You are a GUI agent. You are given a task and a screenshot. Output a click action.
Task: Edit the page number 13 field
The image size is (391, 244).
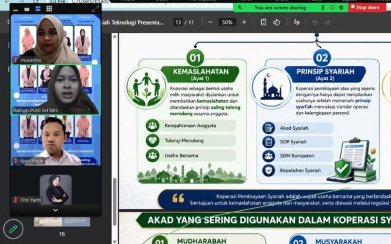(x=178, y=22)
